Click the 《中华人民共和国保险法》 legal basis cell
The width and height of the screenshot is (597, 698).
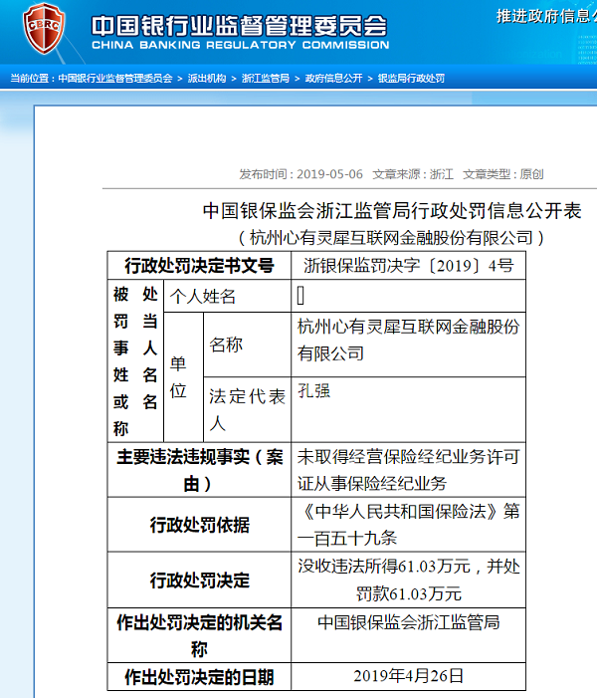(408, 524)
